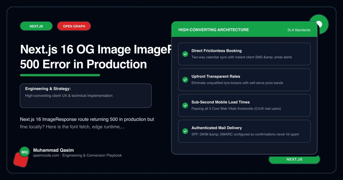The height and width of the screenshot is (180, 343).
Task: Click the Passing all 3 Core Web Vitals description
Action: click(236, 109)
